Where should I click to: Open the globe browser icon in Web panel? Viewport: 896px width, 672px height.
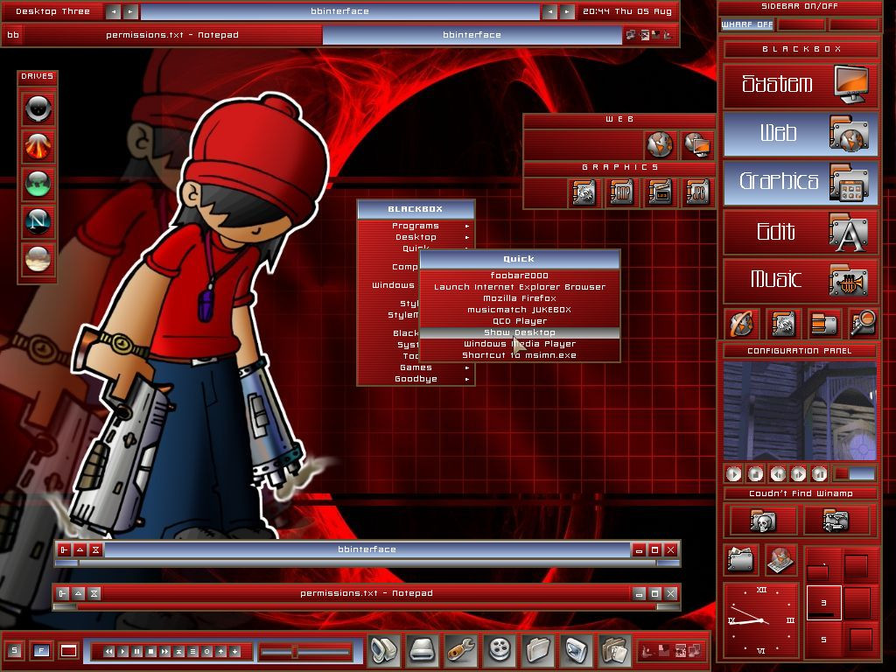(660, 144)
